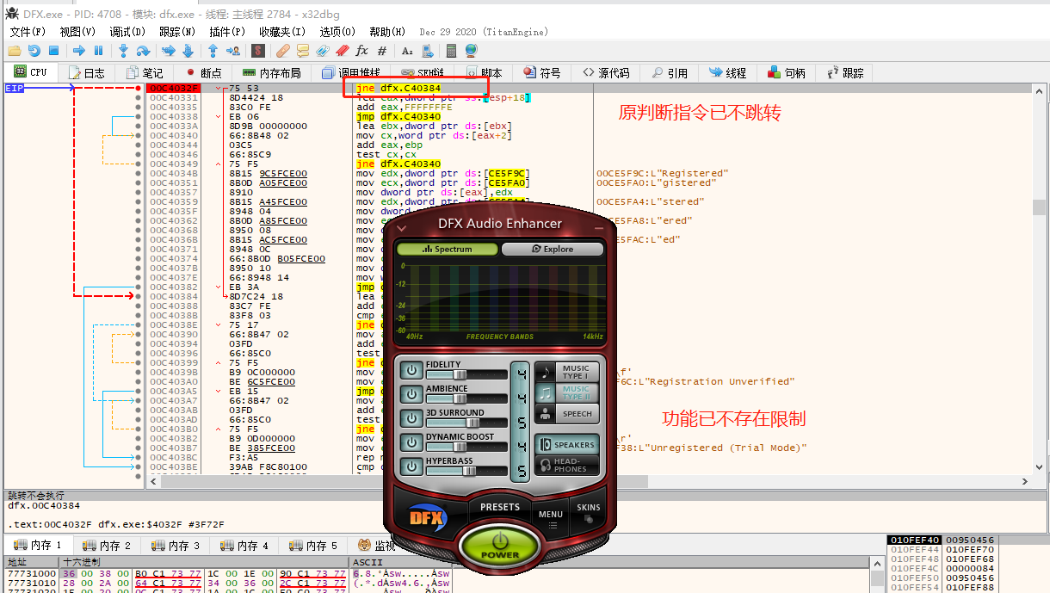Open the 帮助(H) menu
1050x593 pixels.
(386, 32)
